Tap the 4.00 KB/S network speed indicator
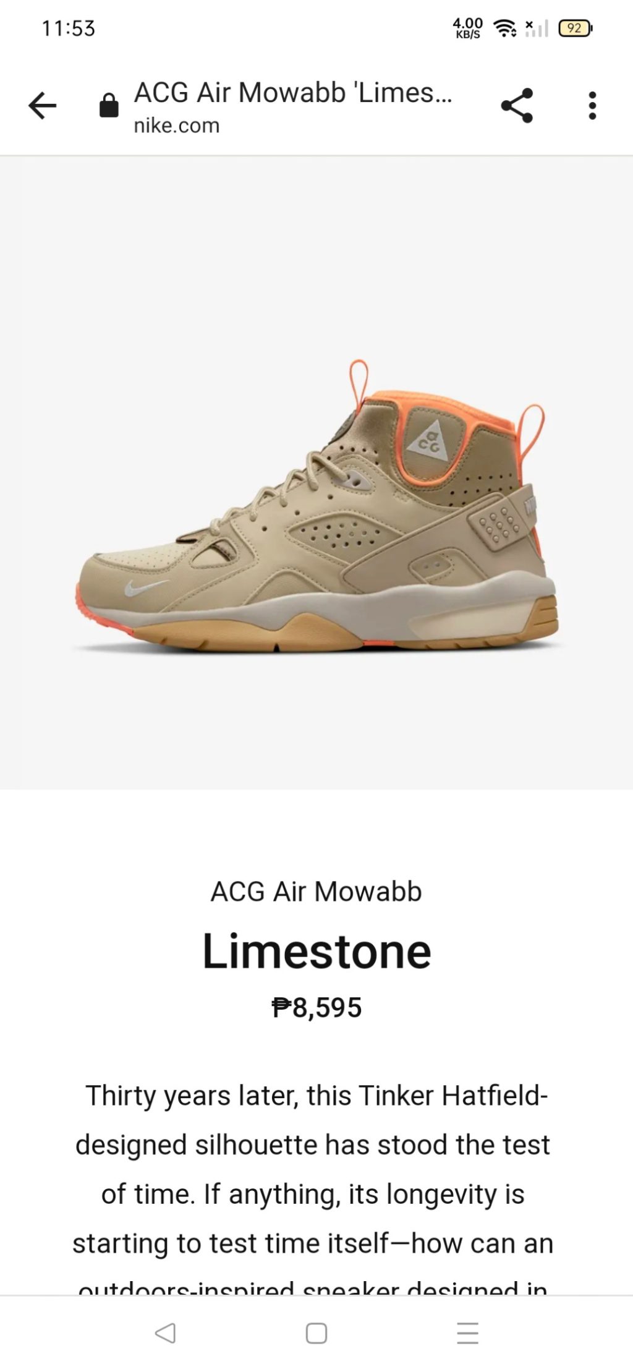Viewport: 633px width, 1372px height. pyautogui.click(x=467, y=28)
